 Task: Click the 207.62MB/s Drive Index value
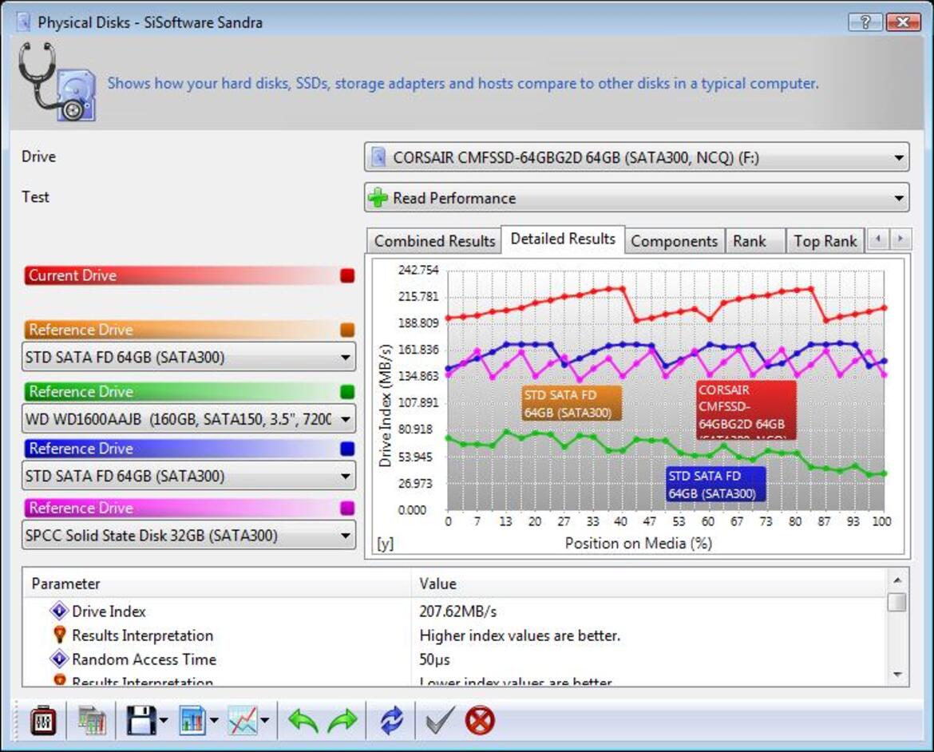point(457,611)
